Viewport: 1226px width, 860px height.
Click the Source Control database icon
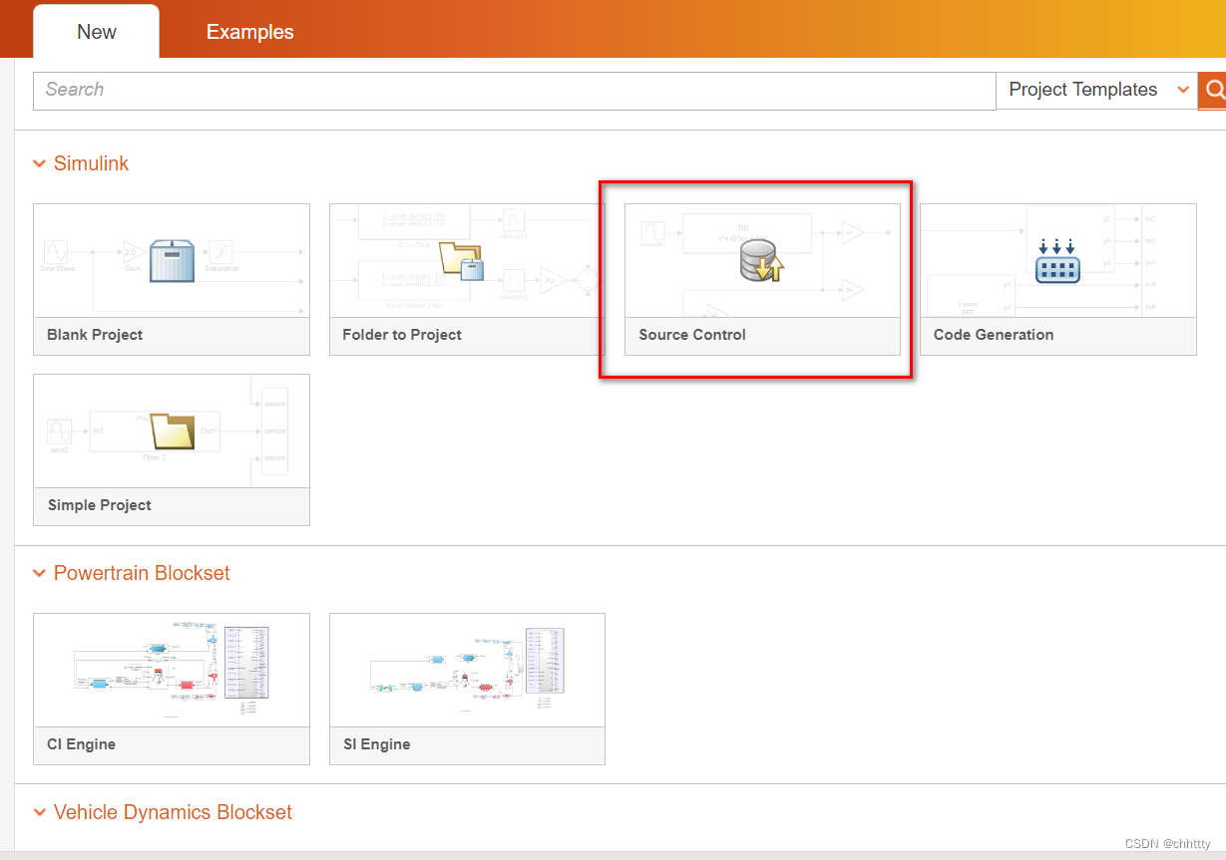pyautogui.click(x=762, y=260)
